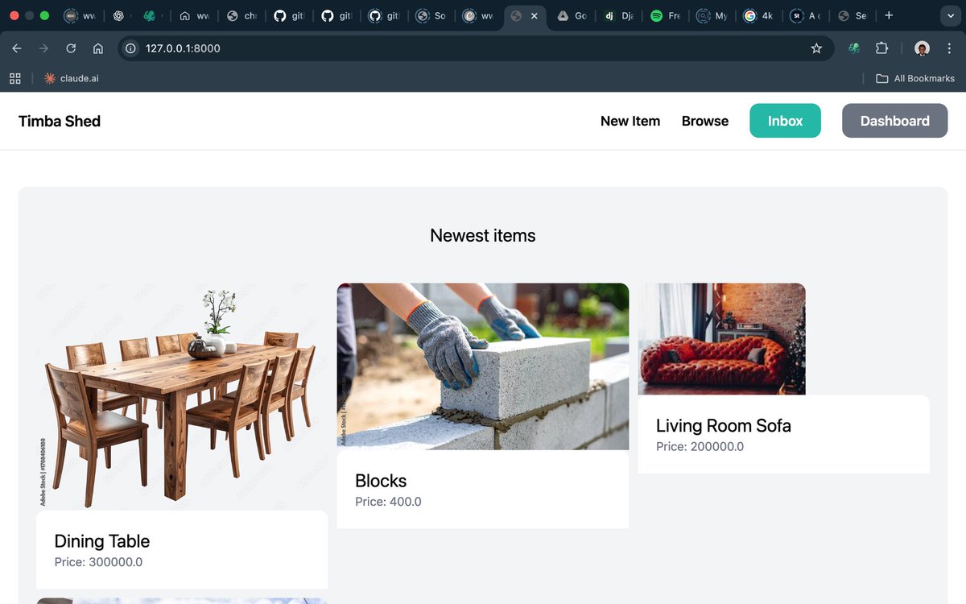
Task: Switch to the Google Drive 'Go' tab
Action: (572, 15)
